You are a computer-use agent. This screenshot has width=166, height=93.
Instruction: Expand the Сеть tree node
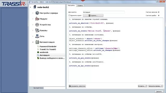[x=33, y=36]
